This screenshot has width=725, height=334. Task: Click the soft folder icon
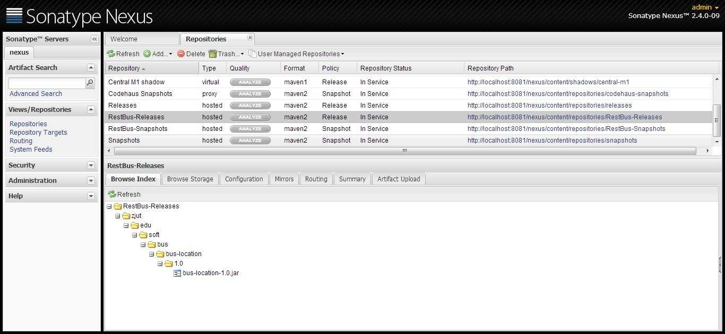point(143,235)
